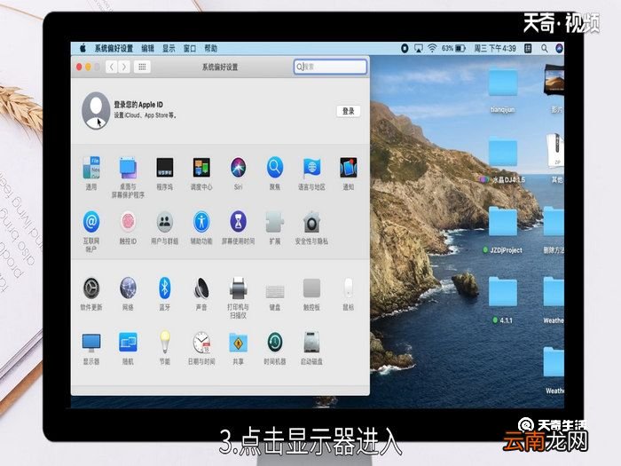
Task: Show all preferences with grid button
Action: (x=142, y=67)
